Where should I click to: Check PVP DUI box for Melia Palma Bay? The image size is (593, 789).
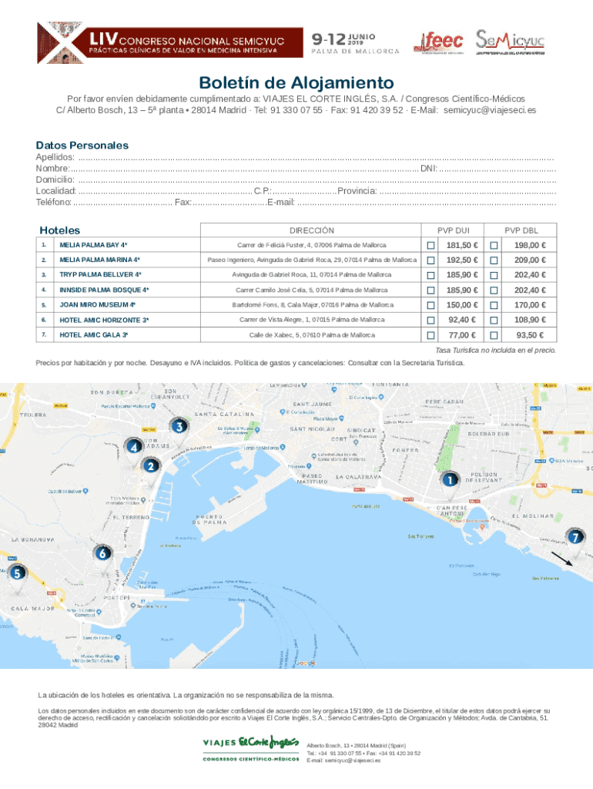point(431,245)
